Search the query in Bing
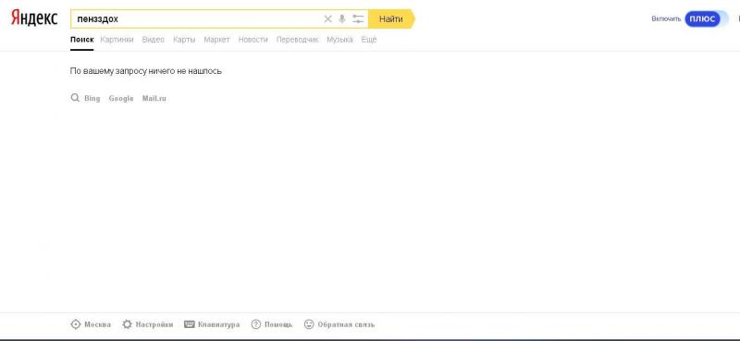740x341 pixels. (x=92, y=99)
